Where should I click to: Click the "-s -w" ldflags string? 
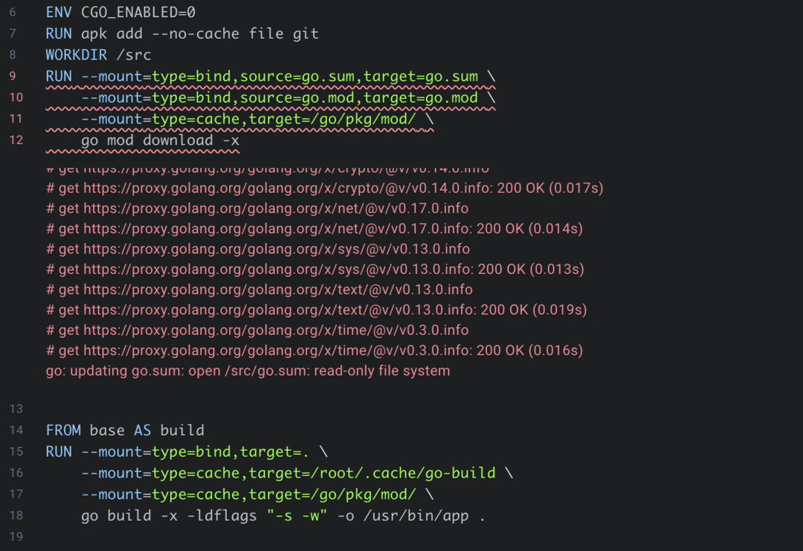click(x=298, y=515)
